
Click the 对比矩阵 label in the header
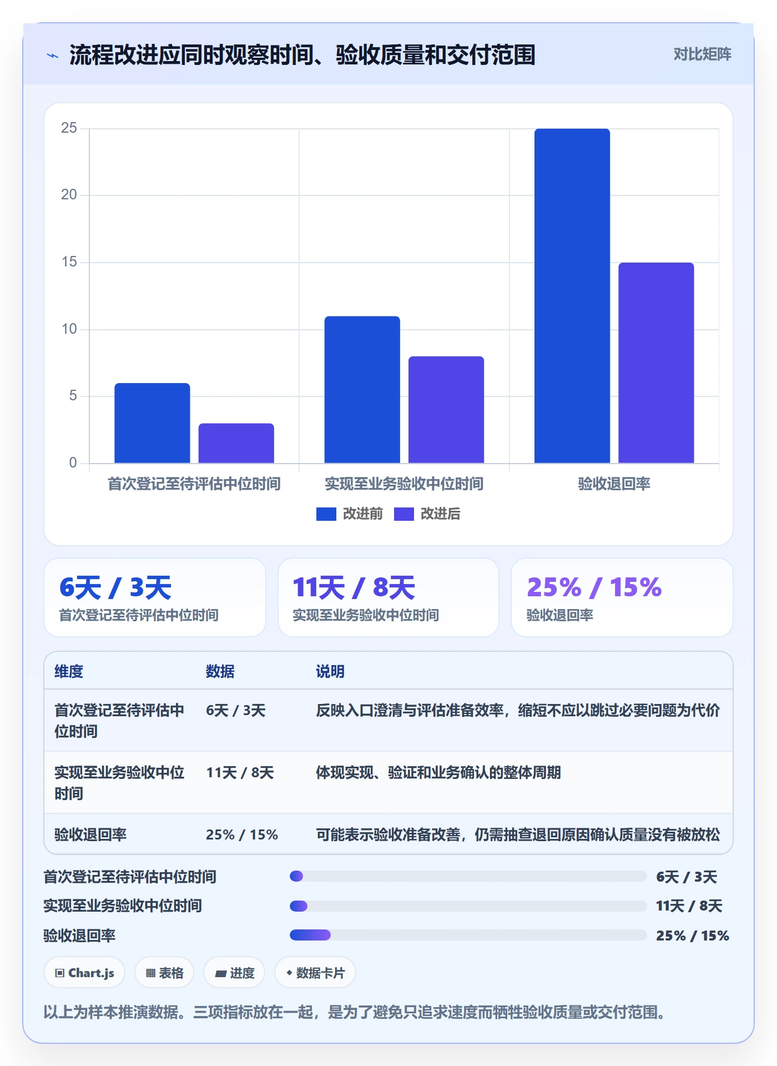coord(702,54)
